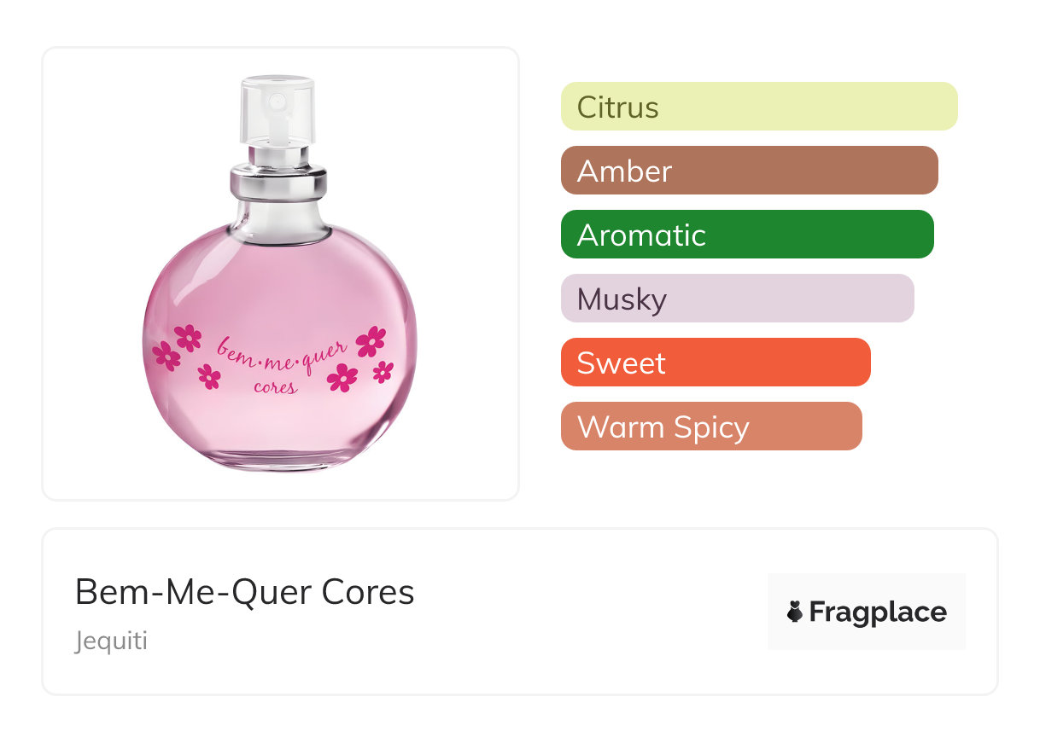Open the Jequiti brand link

tap(111, 641)
